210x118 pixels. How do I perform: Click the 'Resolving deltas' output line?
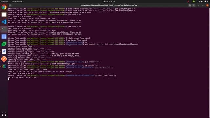coord(30,58)
